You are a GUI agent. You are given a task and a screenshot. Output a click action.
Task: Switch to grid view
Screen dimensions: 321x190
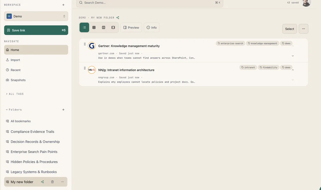pyautogui.click(x=94, y=27)
